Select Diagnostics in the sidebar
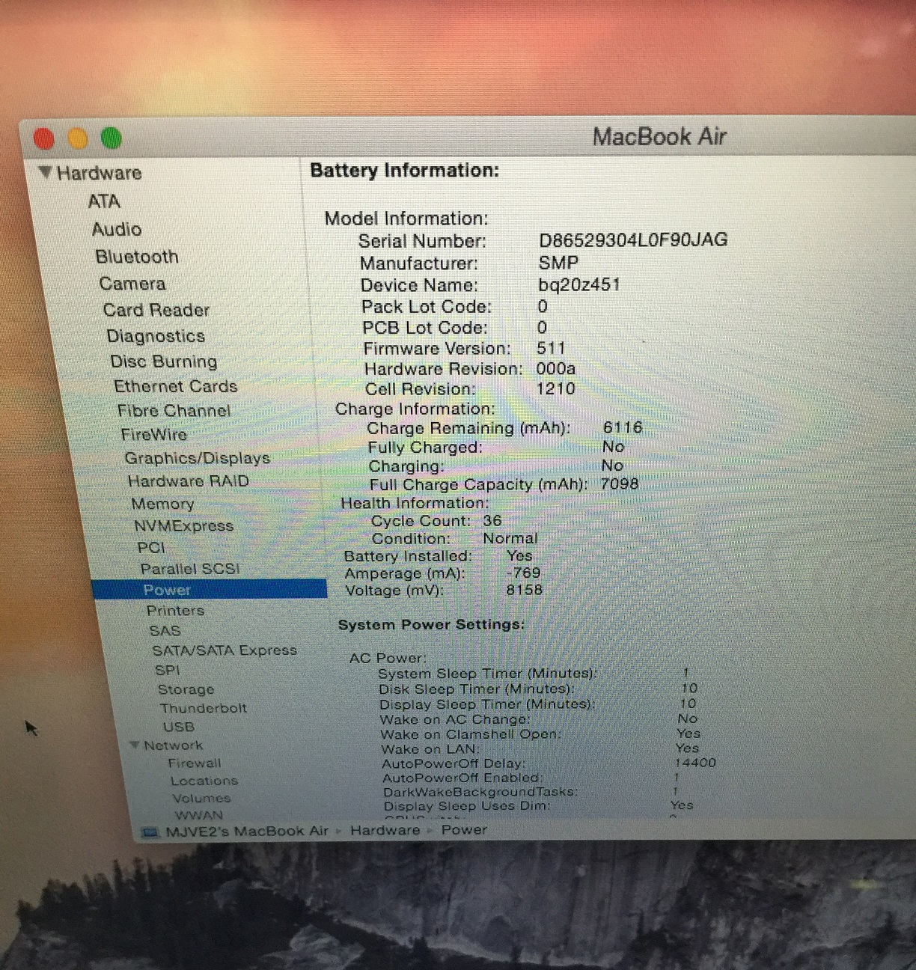The image size is (916, 970). coord(156,336)
